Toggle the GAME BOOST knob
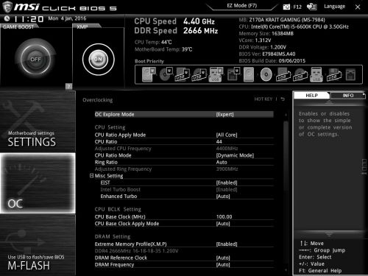The image size is (368, 276). point(35,59)
